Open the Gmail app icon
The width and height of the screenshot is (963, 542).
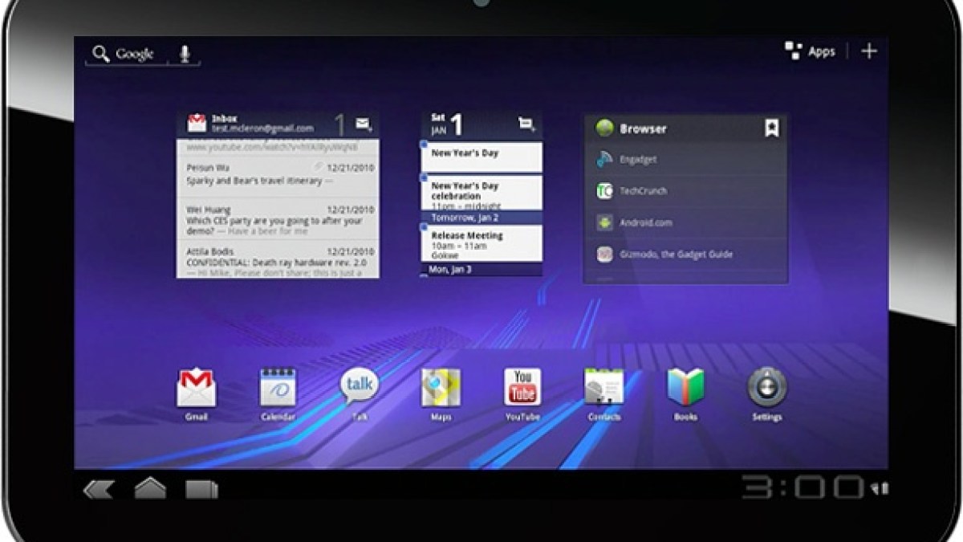tap(196, 389)
